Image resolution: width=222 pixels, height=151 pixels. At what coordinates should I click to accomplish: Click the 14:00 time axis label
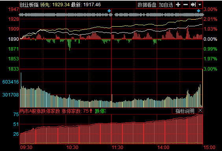tap(163, 147)
